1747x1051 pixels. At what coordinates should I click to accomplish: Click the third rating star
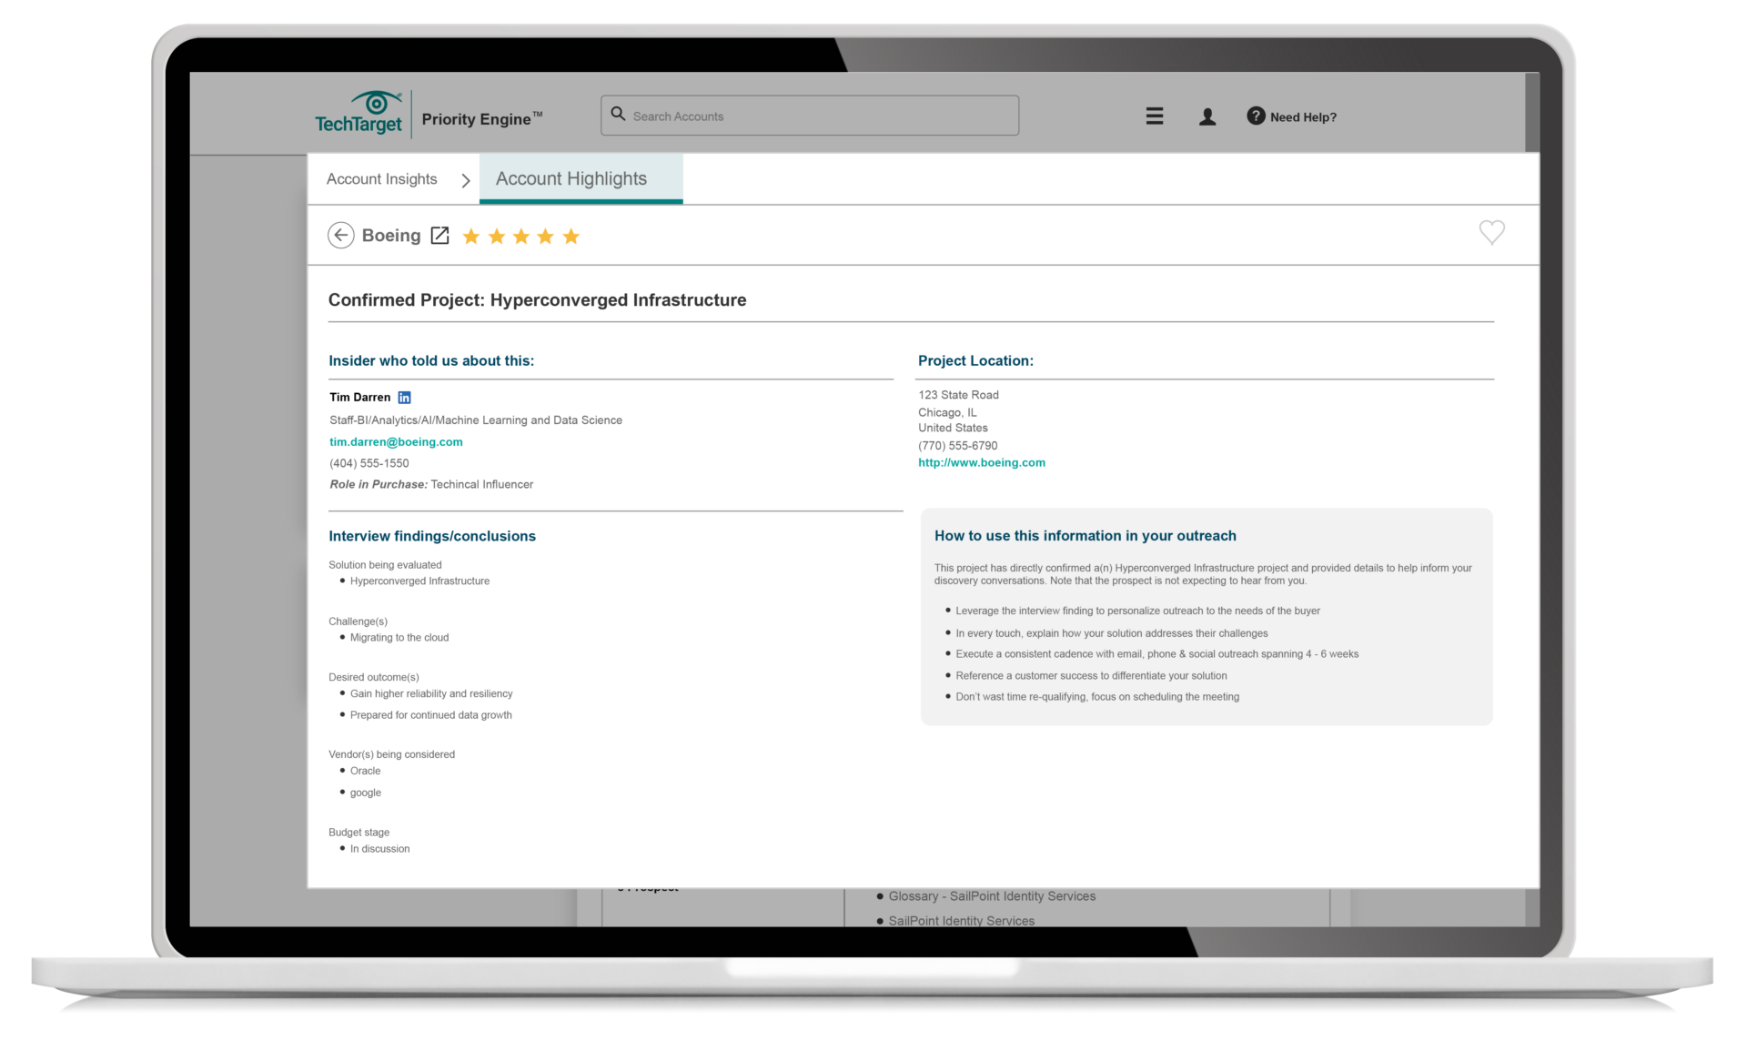tap(520, 237)
